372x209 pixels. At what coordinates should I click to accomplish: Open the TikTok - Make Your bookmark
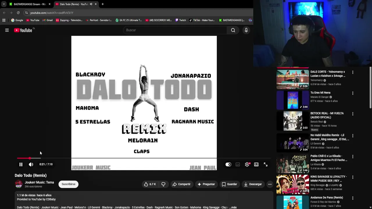[202, 20]
